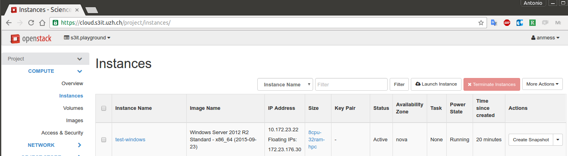Open the More Actions dropdown

542,84
